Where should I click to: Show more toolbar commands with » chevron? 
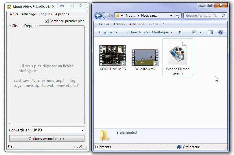coord(180,32)
